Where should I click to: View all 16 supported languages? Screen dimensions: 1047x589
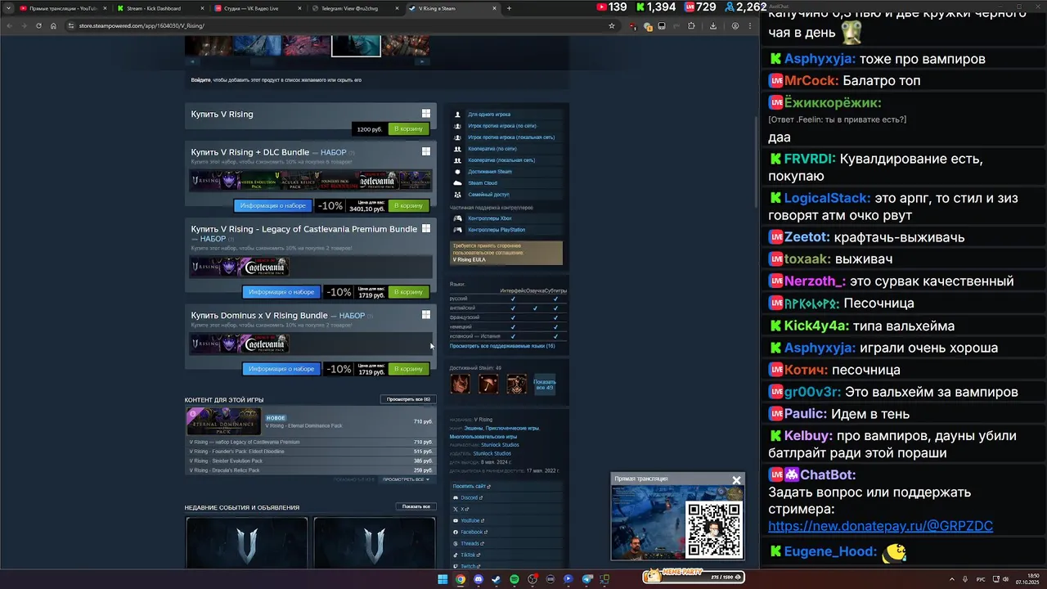coord(502,346)
